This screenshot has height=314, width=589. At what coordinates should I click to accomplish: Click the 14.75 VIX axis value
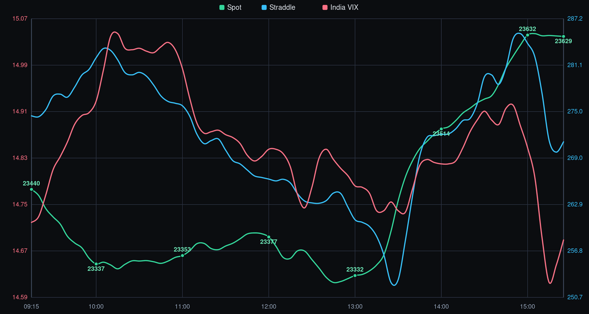coord(19,205)
